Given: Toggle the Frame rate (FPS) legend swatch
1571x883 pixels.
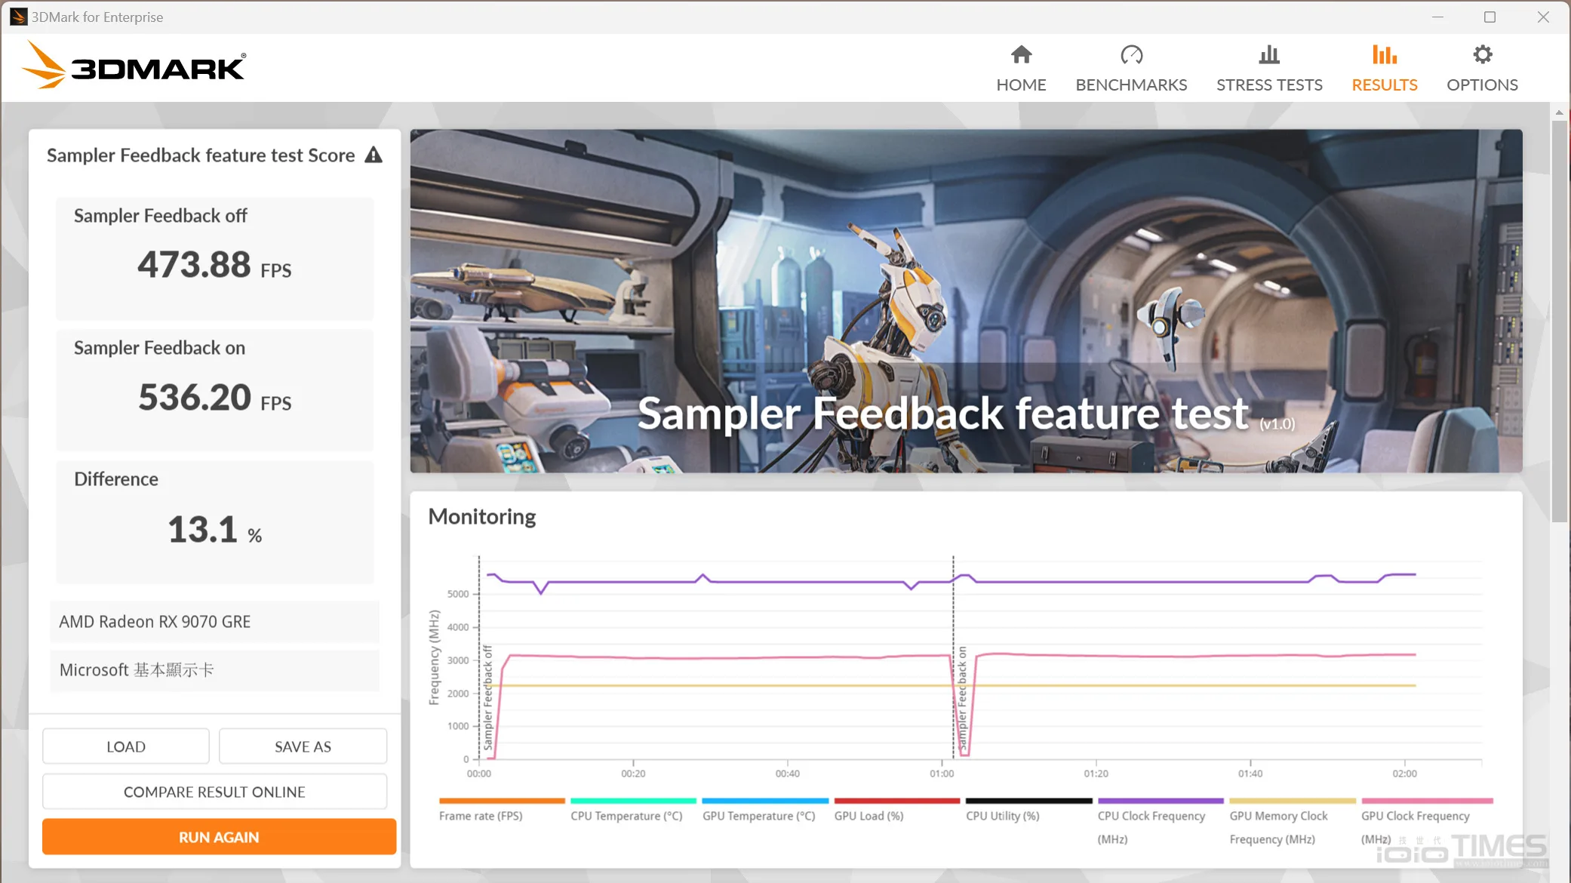Looking at the screenshot, I should point(502,801).
